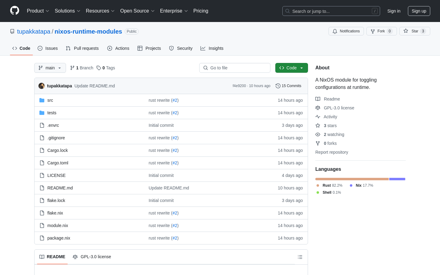Screen dimensions: 440x275
Task: Expand the Resources menu
Action: pos(100,11)
